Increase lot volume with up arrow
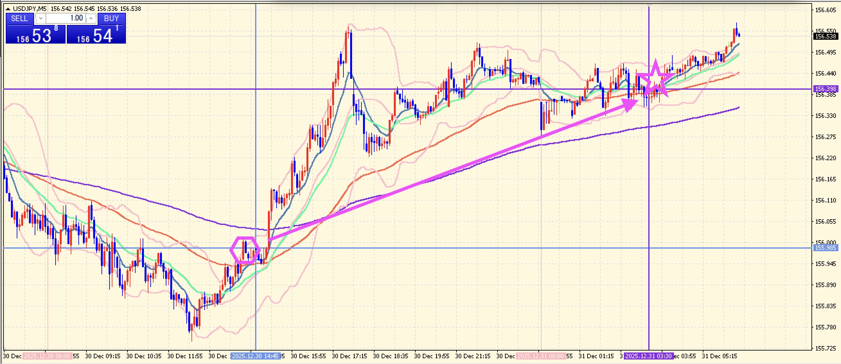 pyautogui.click(x=91, y=19)
